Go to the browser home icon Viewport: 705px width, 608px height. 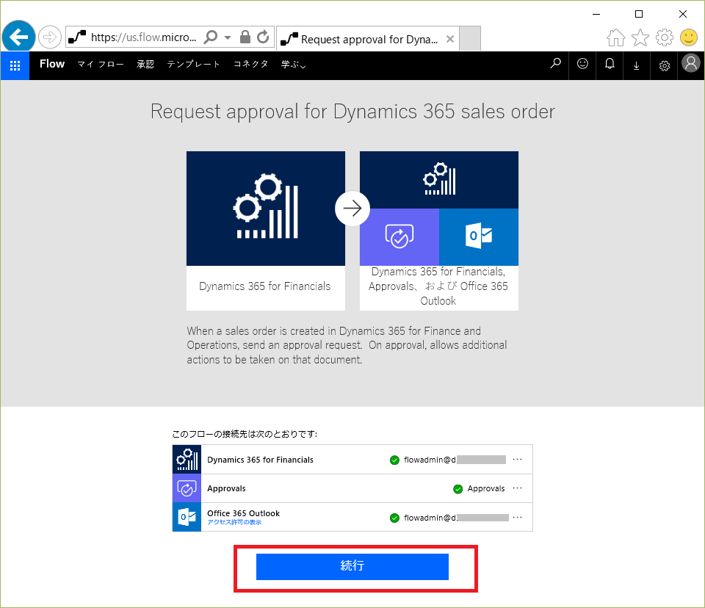pos(616,37)
